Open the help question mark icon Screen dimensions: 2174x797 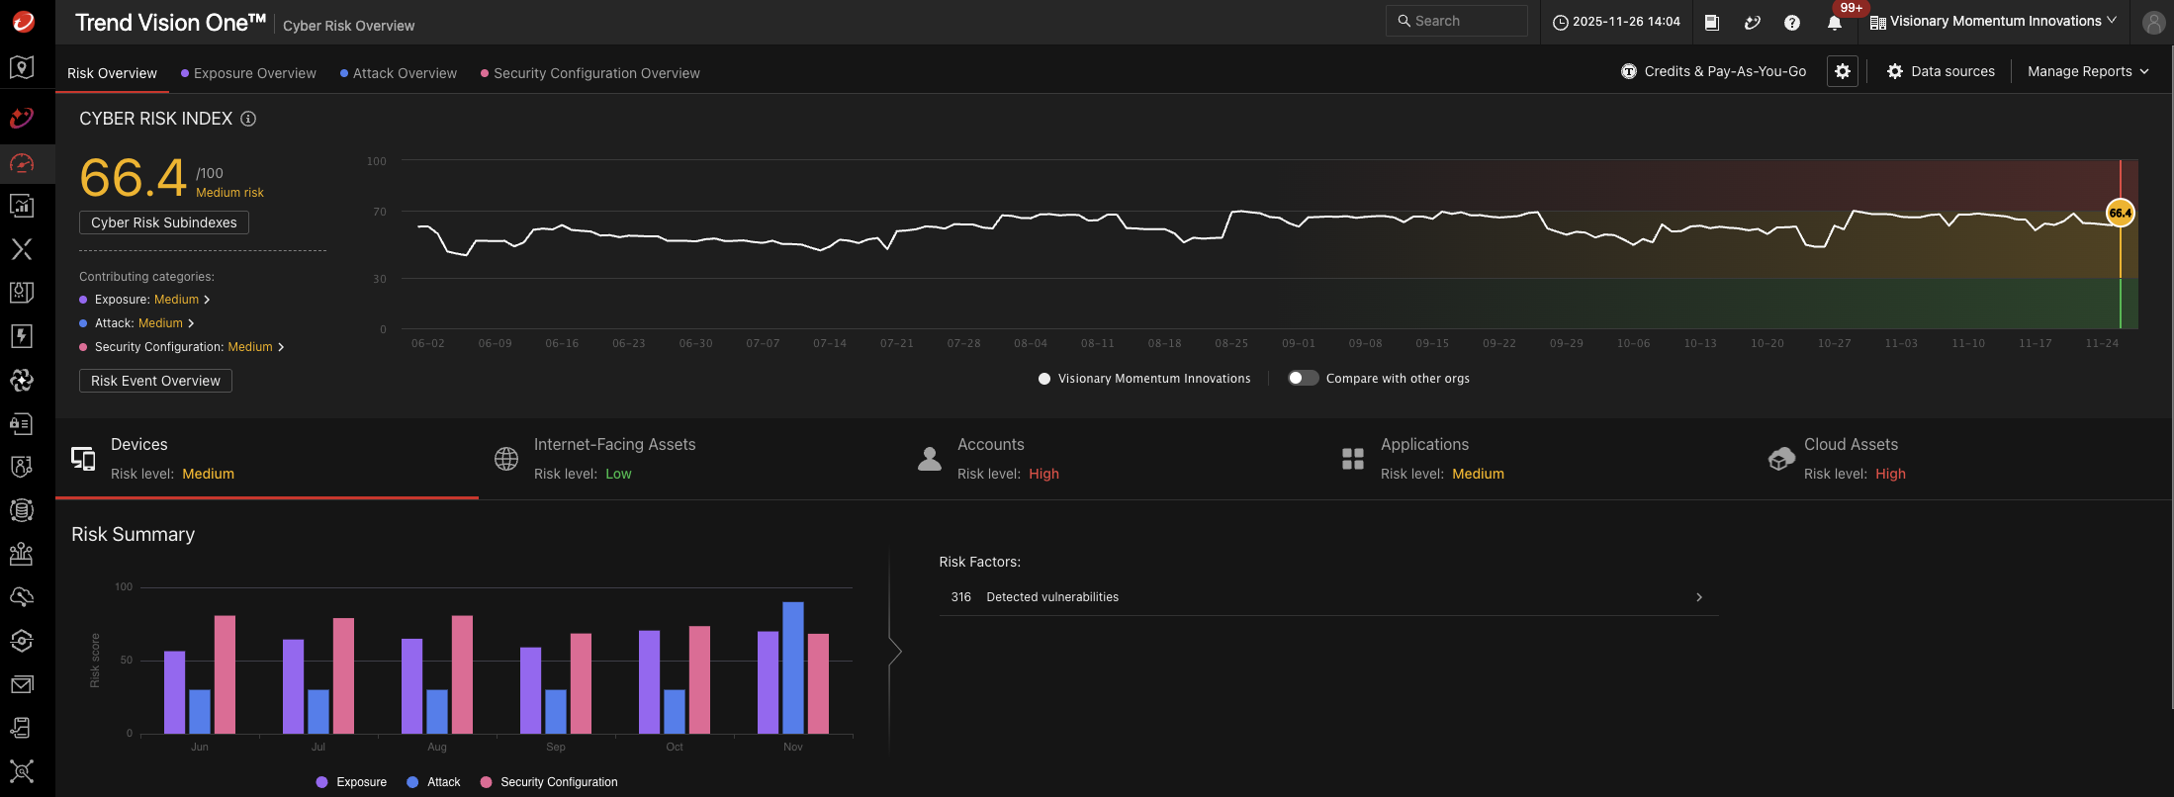(x=1791, y=23)
